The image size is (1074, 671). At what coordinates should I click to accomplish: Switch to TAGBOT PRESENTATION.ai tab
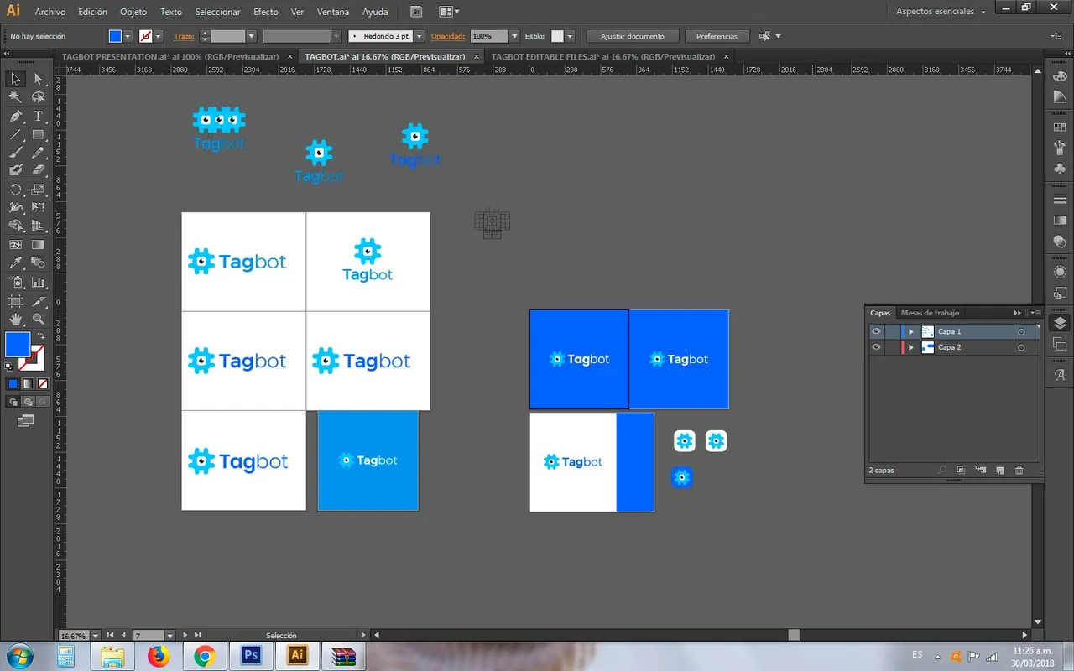170,56
